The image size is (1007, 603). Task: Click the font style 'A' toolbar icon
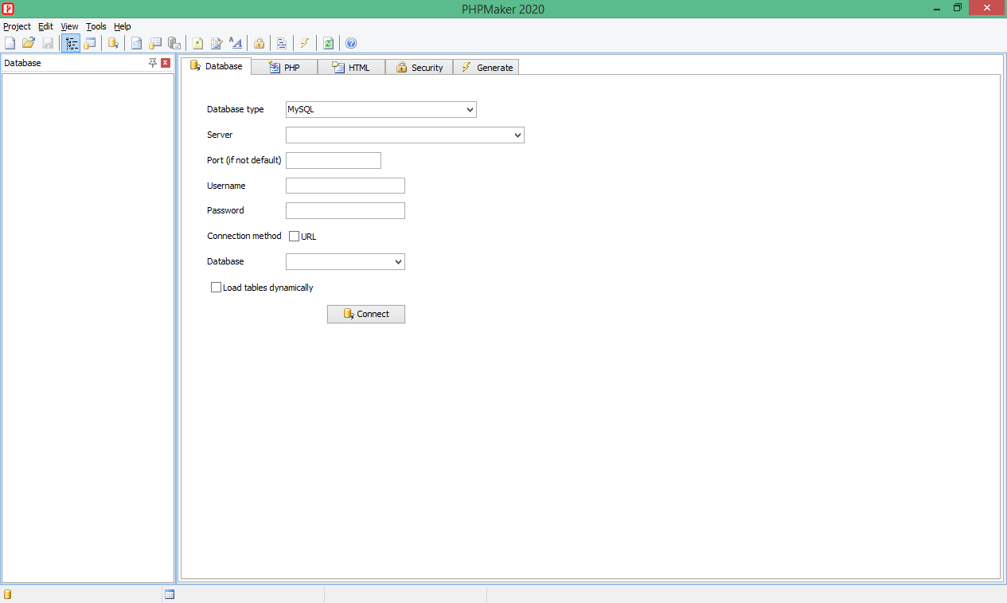236,43
